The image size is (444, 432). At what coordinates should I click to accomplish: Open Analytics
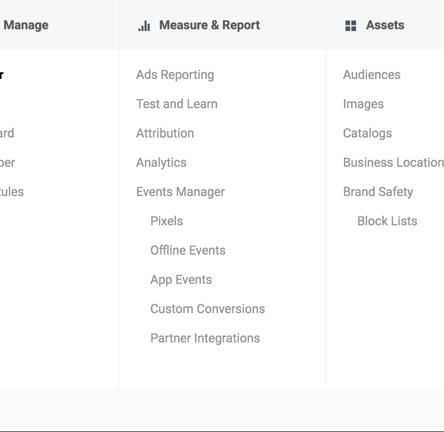(161, 163)
